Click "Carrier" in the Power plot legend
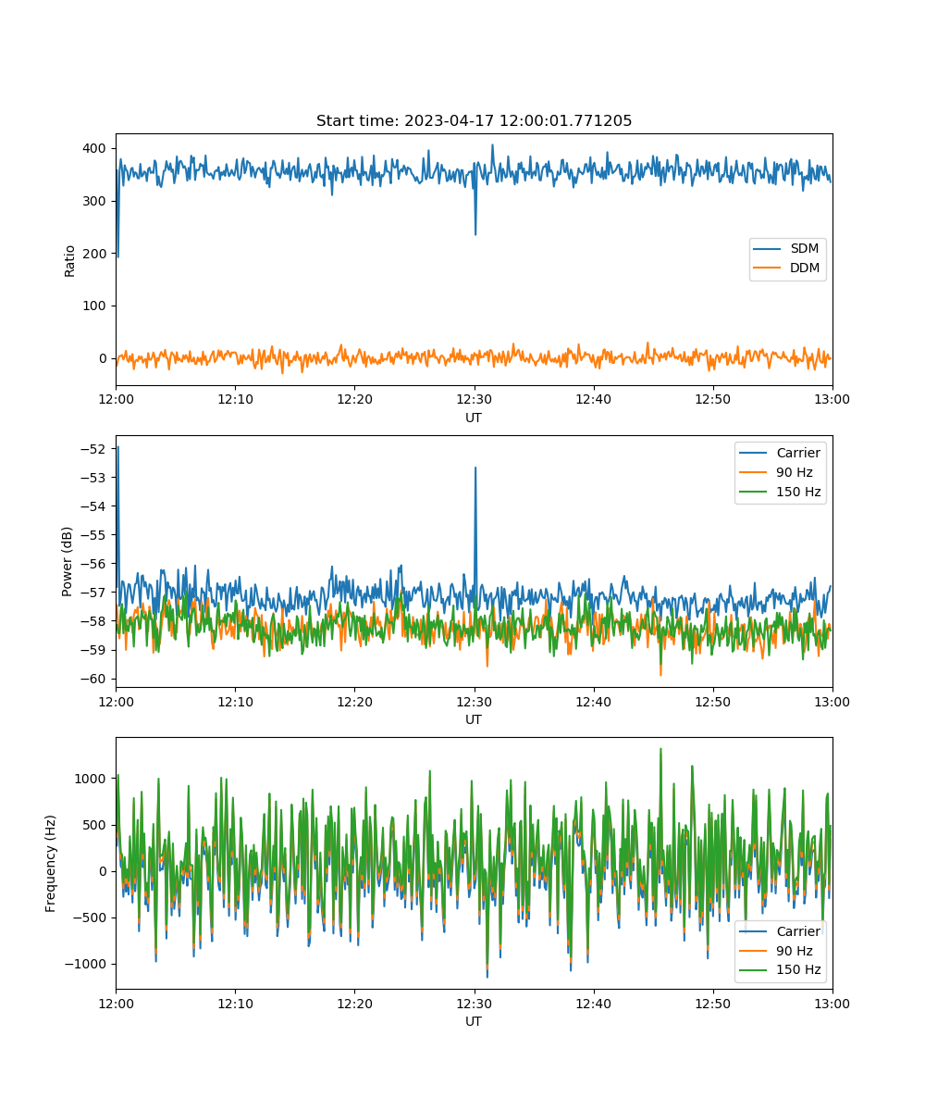The height and width of the screenshot is (1111, 925). [798, 453]
